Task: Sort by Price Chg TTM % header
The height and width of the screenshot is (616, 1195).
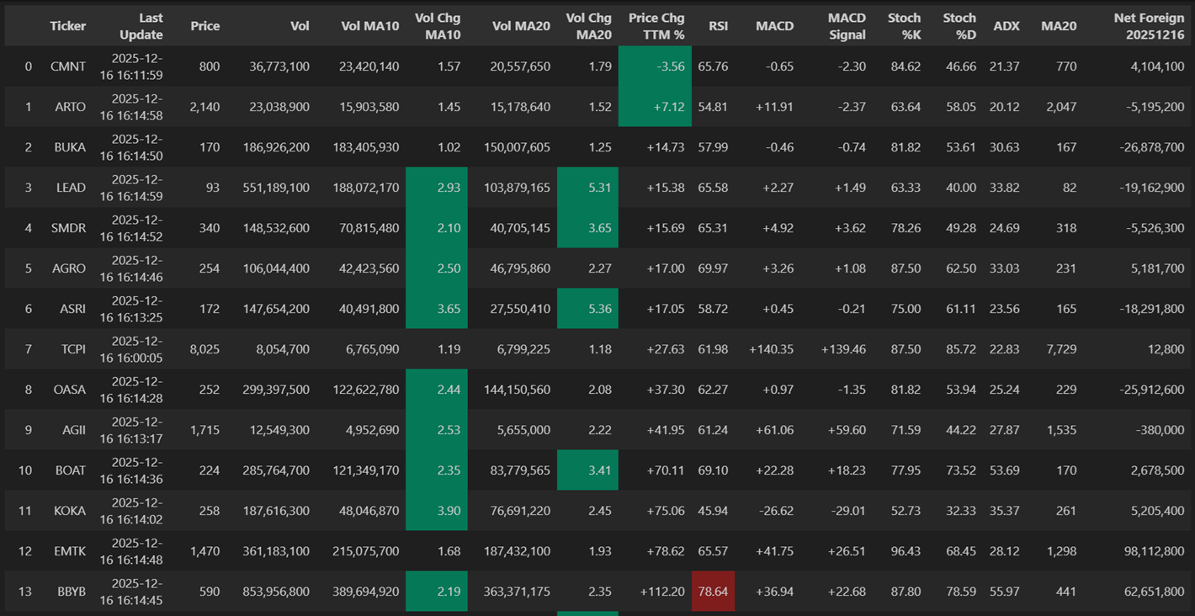Action: pos(656,26)
